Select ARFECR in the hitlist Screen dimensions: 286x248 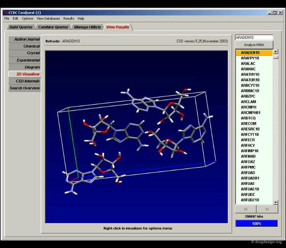254,140
